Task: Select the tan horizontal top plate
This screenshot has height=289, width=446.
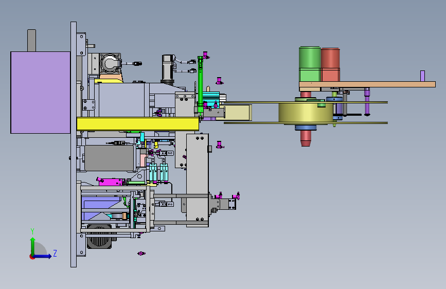Action: (x=367, y=84)
